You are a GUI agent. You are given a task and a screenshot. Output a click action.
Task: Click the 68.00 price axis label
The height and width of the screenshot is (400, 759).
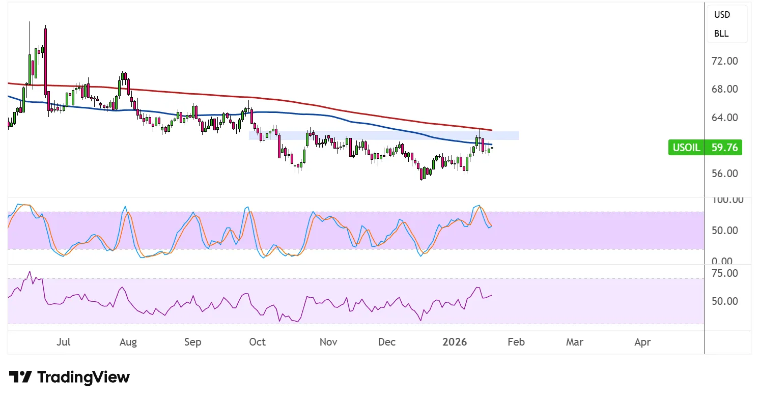724,89
